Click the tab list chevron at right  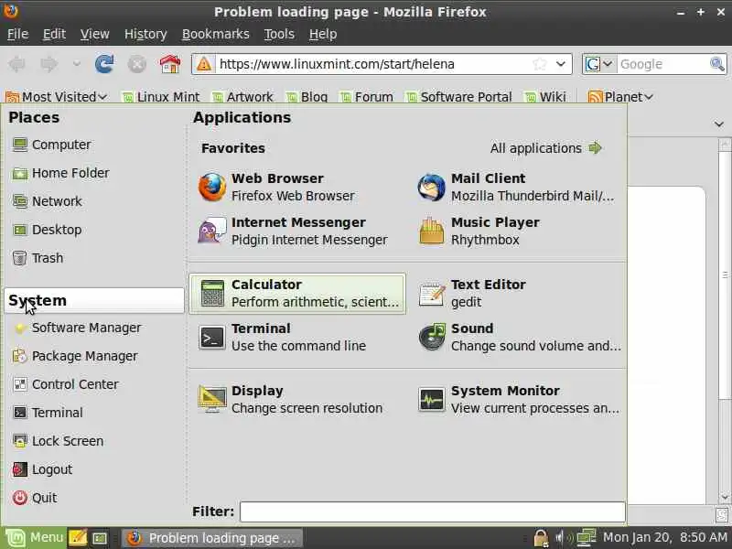(x=719, y=124)
